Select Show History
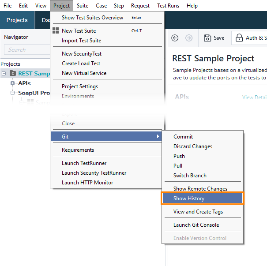 [x=203, y=198]
